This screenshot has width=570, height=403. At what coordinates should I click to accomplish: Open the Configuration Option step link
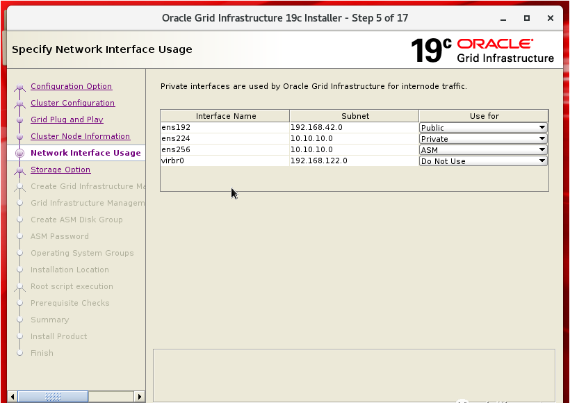tap(71, 86)
